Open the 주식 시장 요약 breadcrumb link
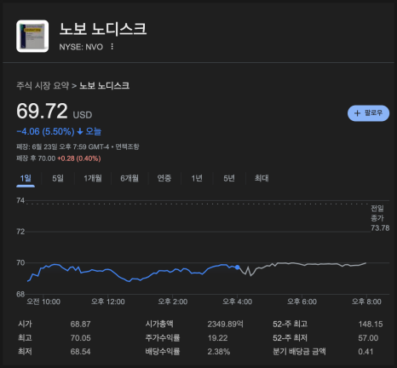Image resolution: width=397 pixels, height=368 pixels. coord(43,85)
